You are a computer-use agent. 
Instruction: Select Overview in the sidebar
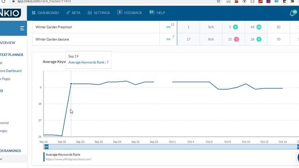pyautogui.click(x=7, y=42)
